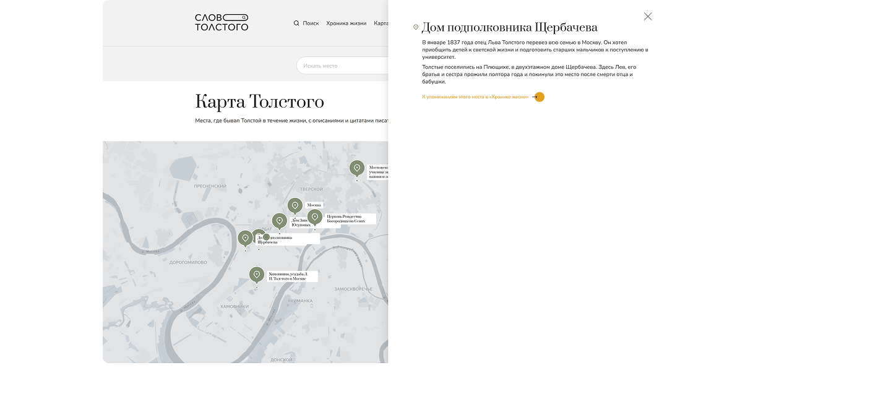Click the Поиск text in navigation
The width and height of the screenshot is (891, 394).
pos(311,24)
